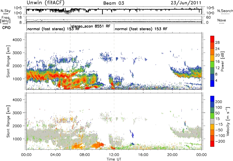Pick the red top segment of the power colorbar
The height and width of the screenshot is (161, 233).
click(212, 39)
